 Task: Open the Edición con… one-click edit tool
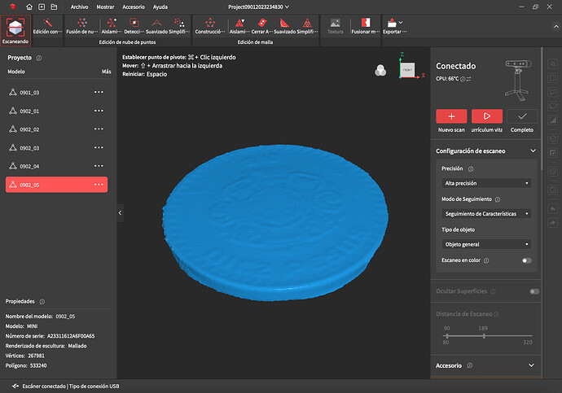point(47,26)
